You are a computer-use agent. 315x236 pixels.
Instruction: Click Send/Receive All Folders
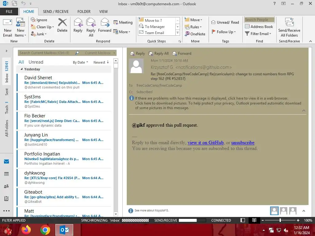(x=289, y=28)
